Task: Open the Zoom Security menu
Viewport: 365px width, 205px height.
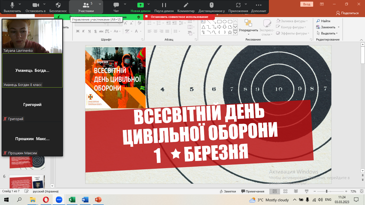Action: coord(58,7)
